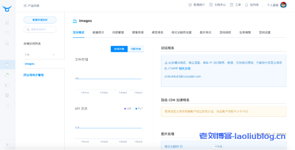Screen dimensions: 295x150
Task: Open the 产品列表 grid icon
Action: click(25, 6)
